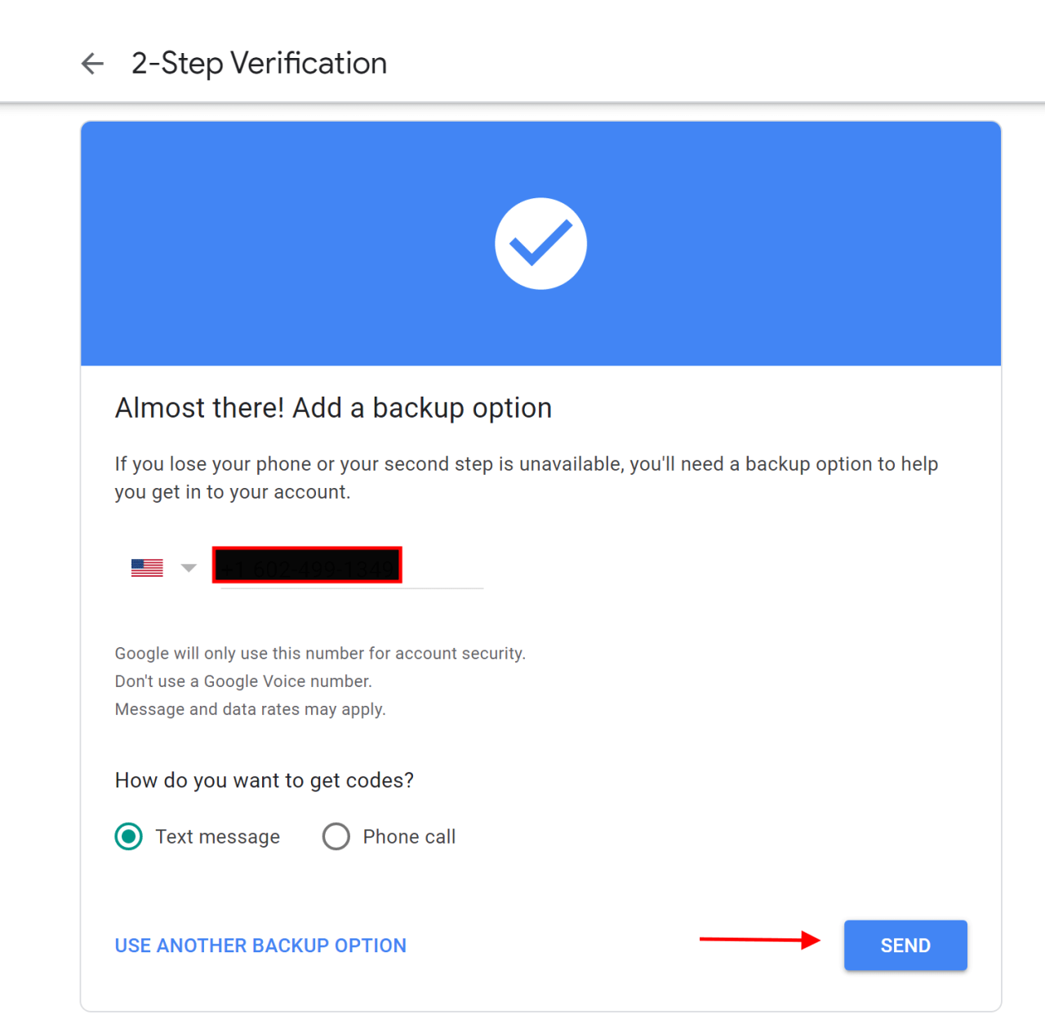Open Use Another Backup Option link
The image size is (1045, 1020).
pos(260,946)
